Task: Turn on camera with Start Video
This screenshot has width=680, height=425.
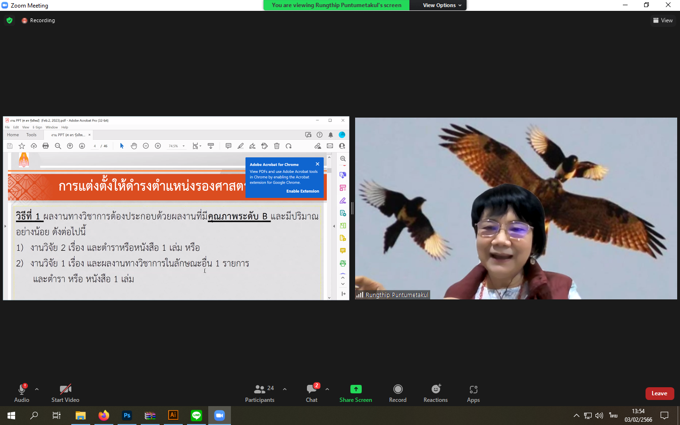Action: [x=65, y=393]
